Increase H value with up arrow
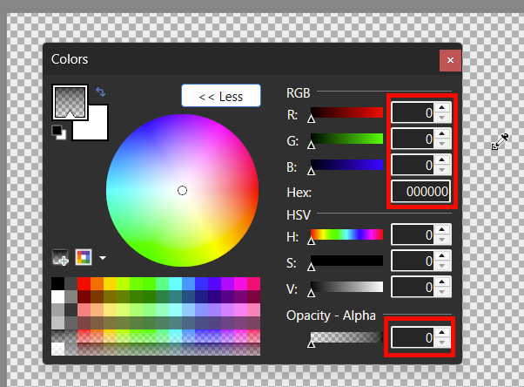 442,229
